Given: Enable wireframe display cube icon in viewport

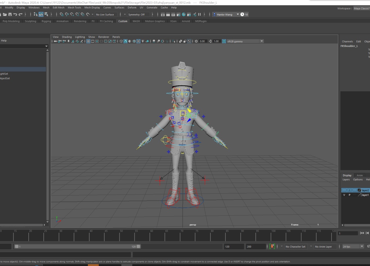Looking at the screenshot, I should [121, 41].
